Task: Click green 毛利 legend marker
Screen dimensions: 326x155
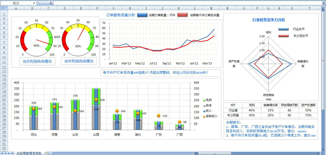Action: pos(204,100)
